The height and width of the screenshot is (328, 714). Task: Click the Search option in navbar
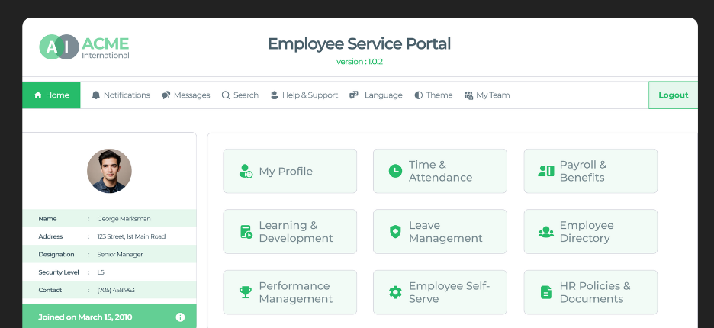(240, 95)
